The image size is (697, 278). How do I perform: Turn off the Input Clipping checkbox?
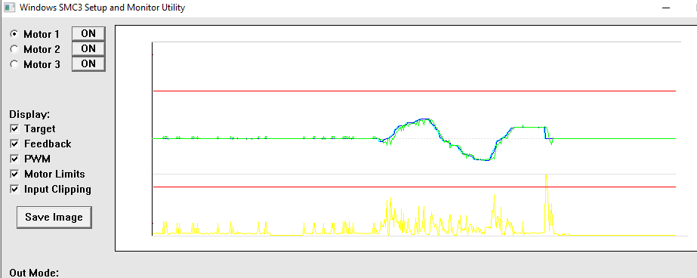14,189
